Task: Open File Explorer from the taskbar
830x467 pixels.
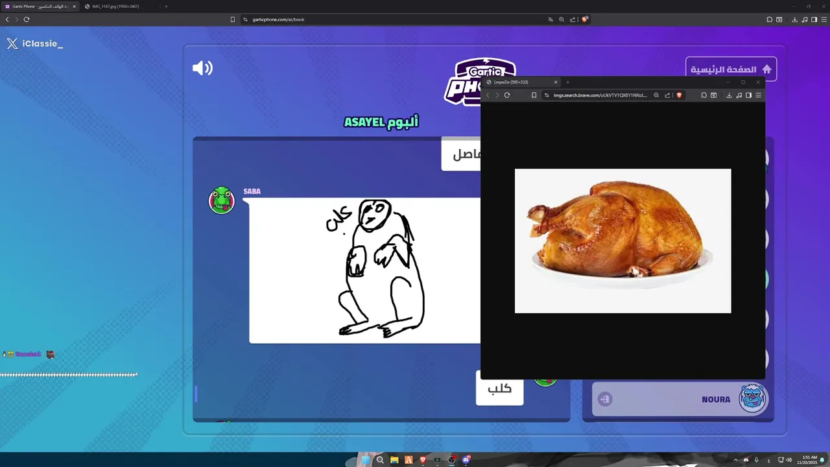Action: [x=394, y=460]
